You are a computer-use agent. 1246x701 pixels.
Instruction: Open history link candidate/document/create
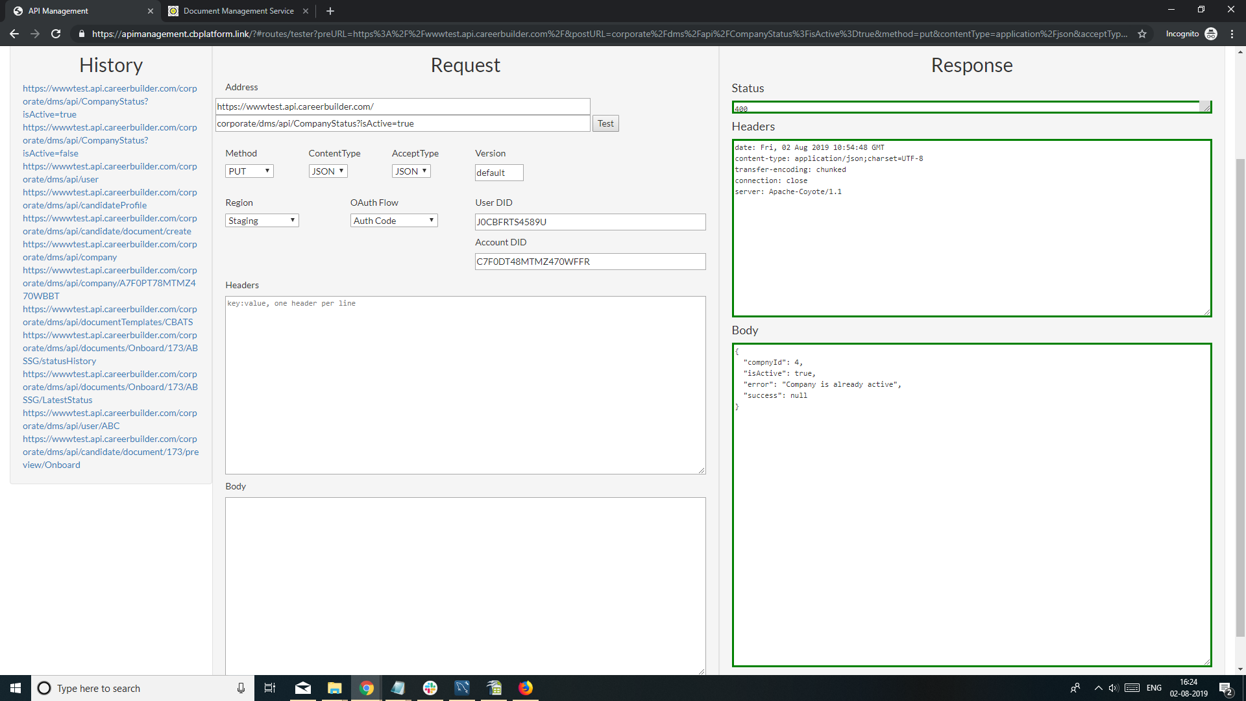(110, 225)
